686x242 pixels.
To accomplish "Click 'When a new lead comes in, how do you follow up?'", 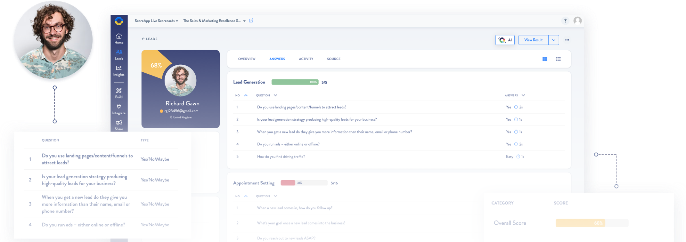I will point(295,208).
